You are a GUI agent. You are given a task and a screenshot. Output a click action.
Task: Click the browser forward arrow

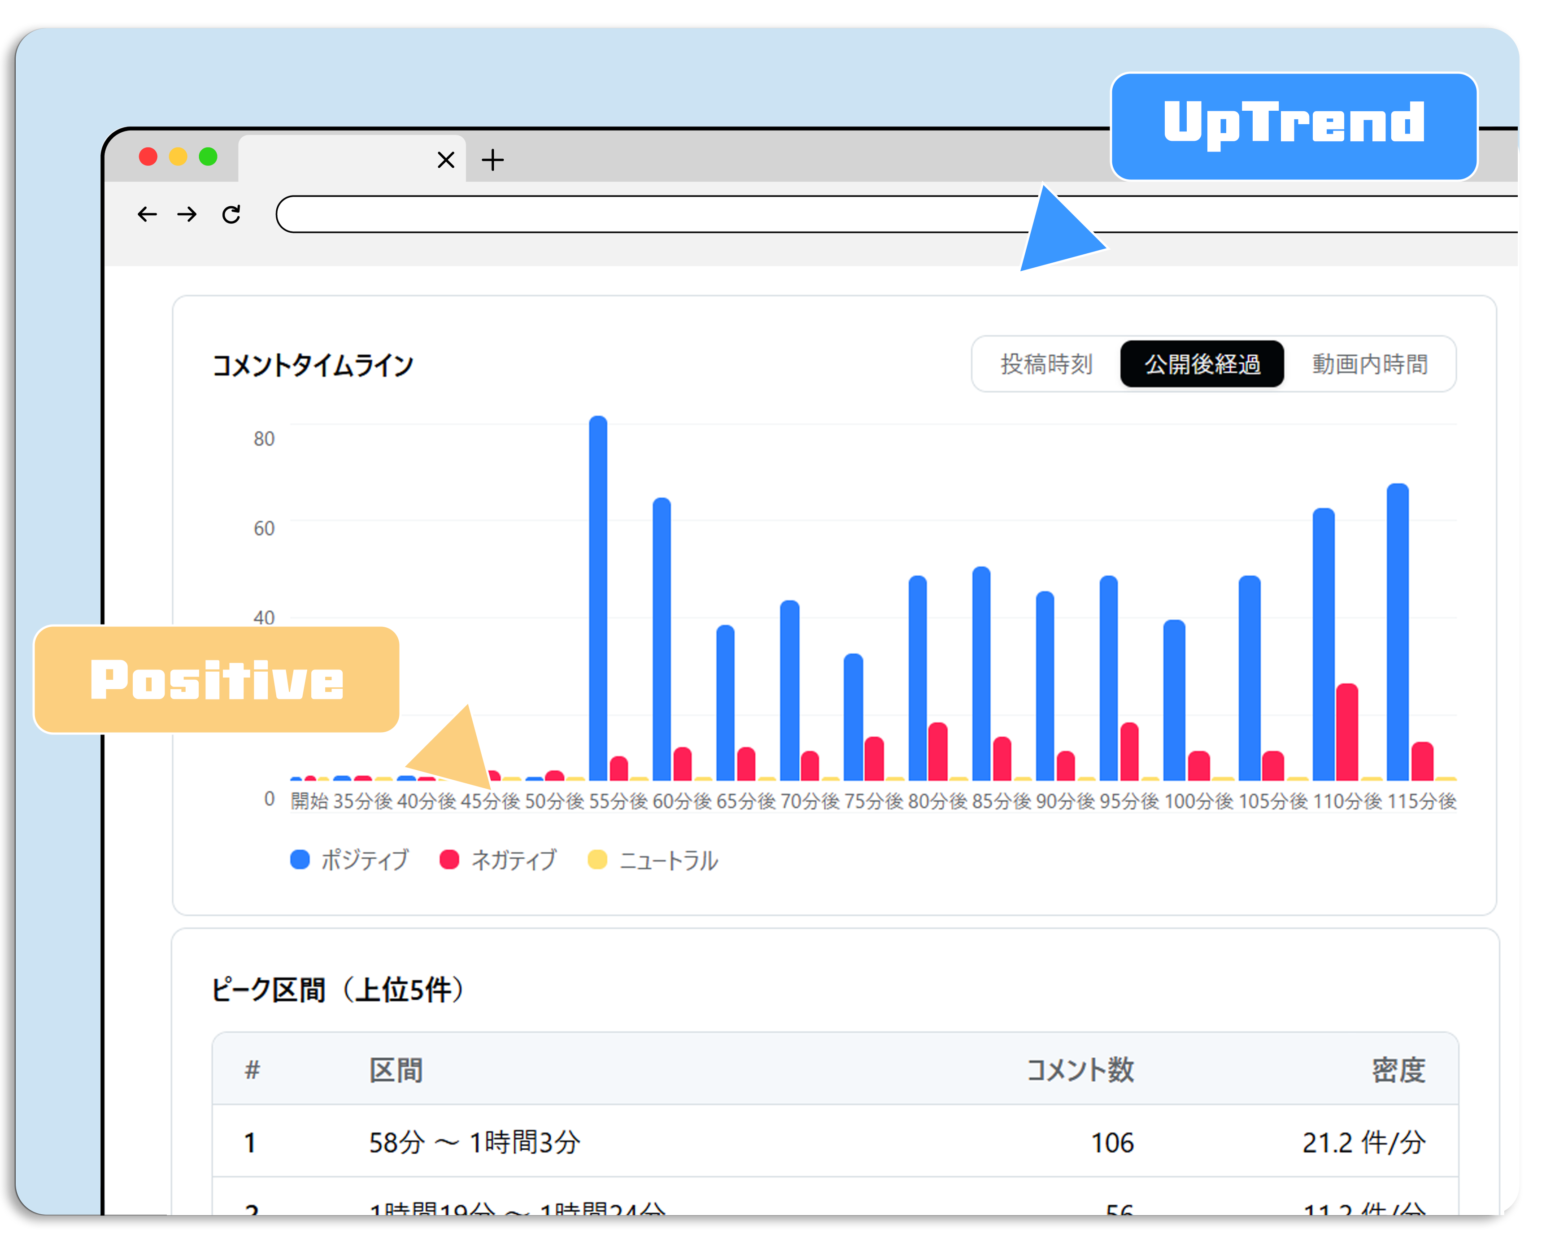(187, 214)
